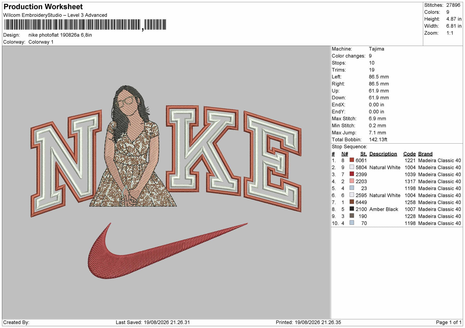Click the 'Created By:' footer label
Image resolution: width=465 pixels, height=328 pixels.
tap(16, 322)
